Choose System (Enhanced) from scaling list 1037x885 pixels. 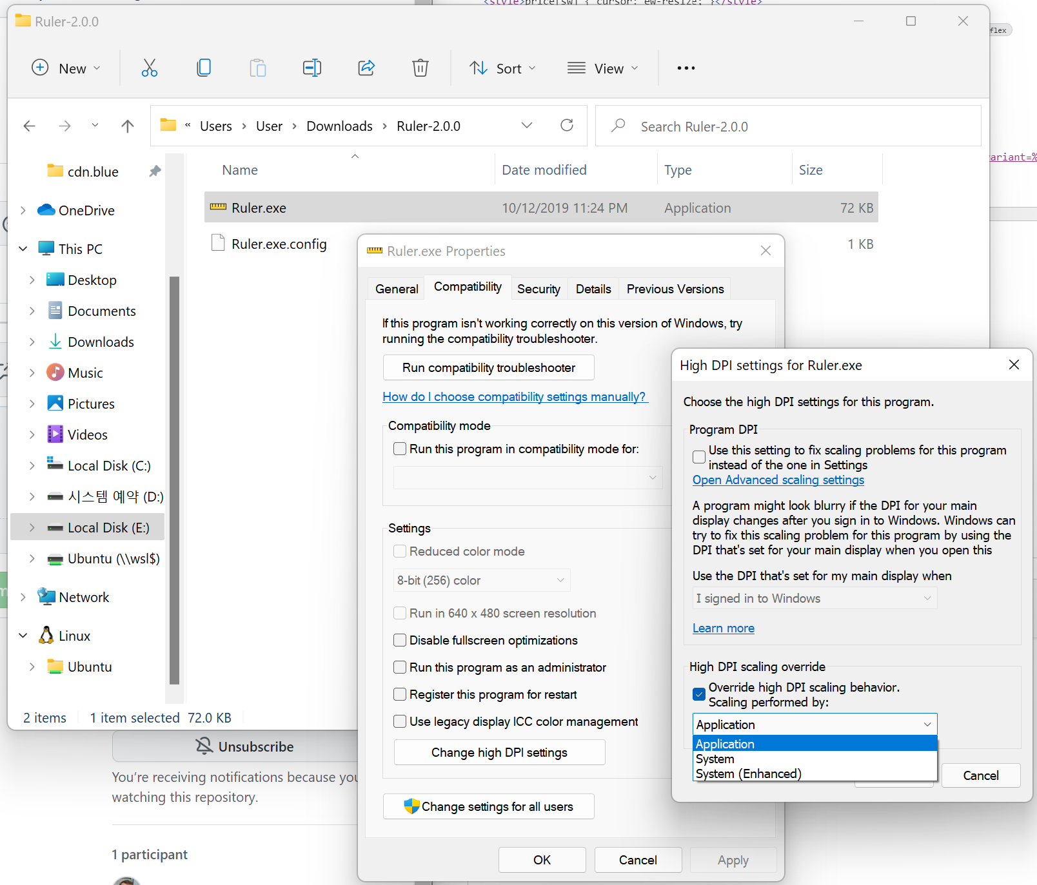click(815, 773)
